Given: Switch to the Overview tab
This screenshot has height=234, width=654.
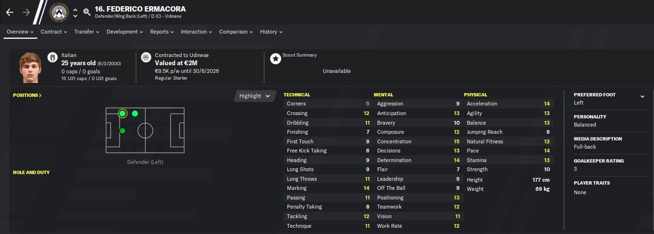Looking at the screenshot, I should click(x=20, y=32).
